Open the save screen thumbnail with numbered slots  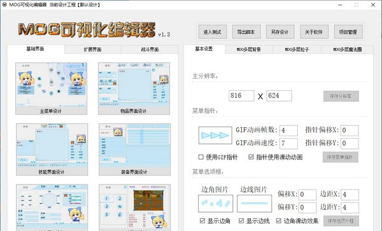135,207
